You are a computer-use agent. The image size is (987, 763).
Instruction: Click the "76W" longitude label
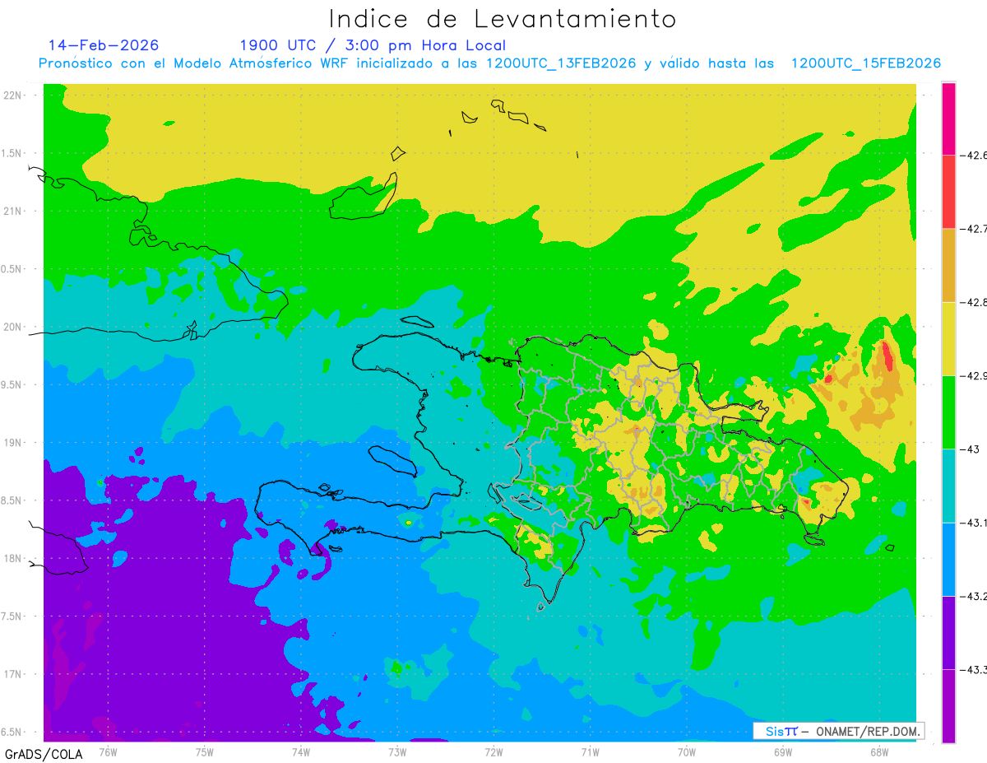point(108,752)
